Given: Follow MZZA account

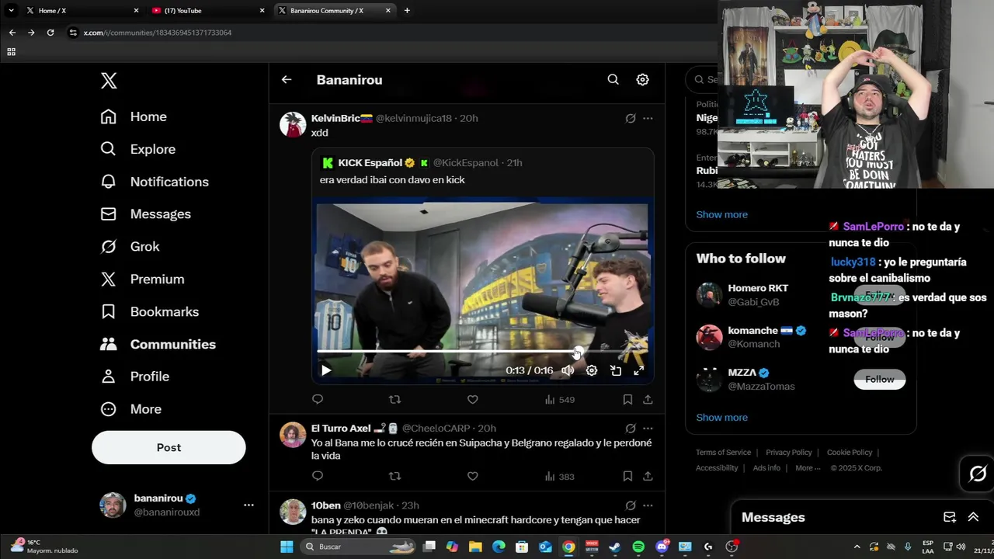Looking at the screenshot, I should pyautogui.click(x=880, y=379).
